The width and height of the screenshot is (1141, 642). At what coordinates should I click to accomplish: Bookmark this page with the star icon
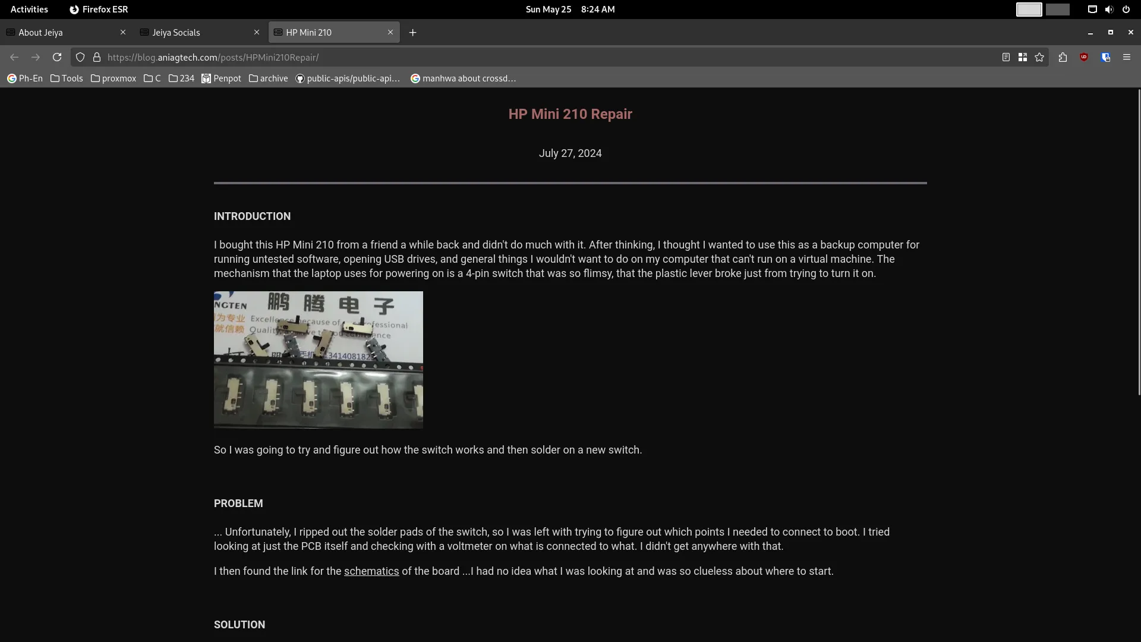[x=1039, y=57]
